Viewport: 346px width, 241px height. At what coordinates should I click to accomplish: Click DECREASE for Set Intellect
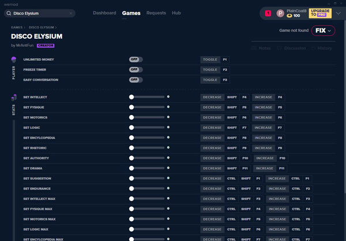(212, 97)
